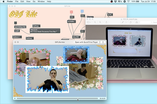Click the Wi-Fi status icon
This screenshot has width=157, height=104.
[x=129, y=1]
